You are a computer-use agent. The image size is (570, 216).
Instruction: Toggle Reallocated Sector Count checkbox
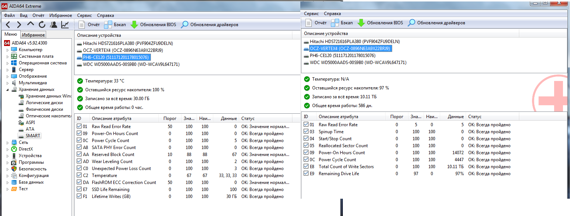pos(306,146)
